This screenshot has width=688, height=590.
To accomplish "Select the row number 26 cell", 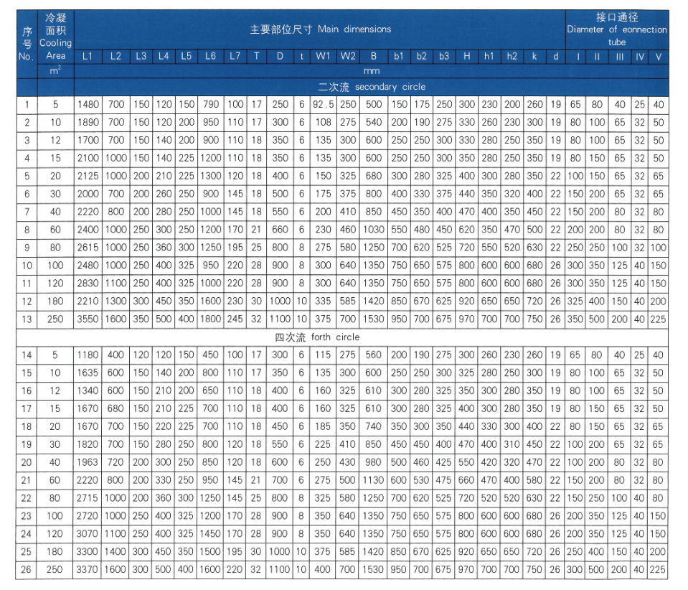I will tap(27, 570).
